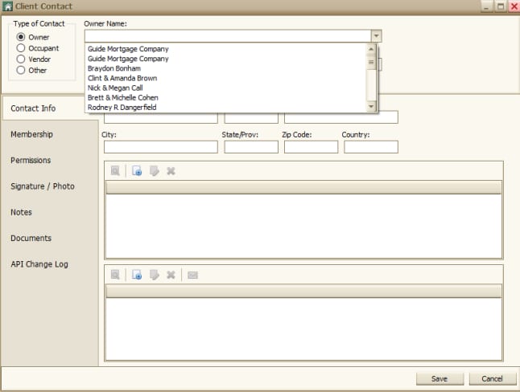Click the edit record icon in upper grid toolbar

click(x=155, y=171)
